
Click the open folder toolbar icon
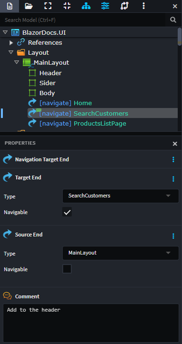click(x=29, y=6)
